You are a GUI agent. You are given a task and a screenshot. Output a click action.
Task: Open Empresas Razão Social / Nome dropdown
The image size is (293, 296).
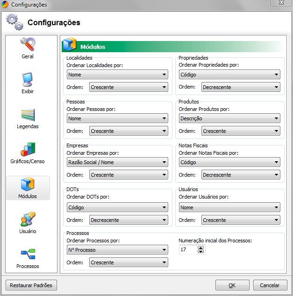pyautogui.click(x=117, y=162)
